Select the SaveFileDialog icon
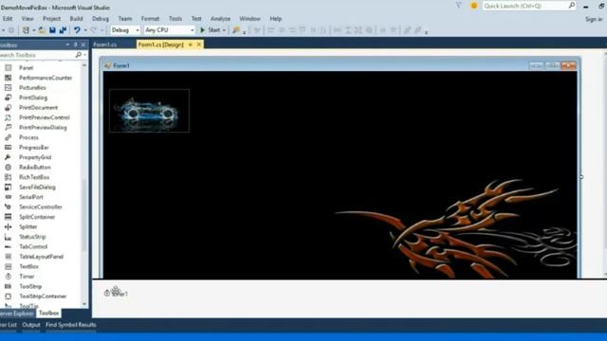This screenshot has height=341, width=607. click(x=9, y=188)
